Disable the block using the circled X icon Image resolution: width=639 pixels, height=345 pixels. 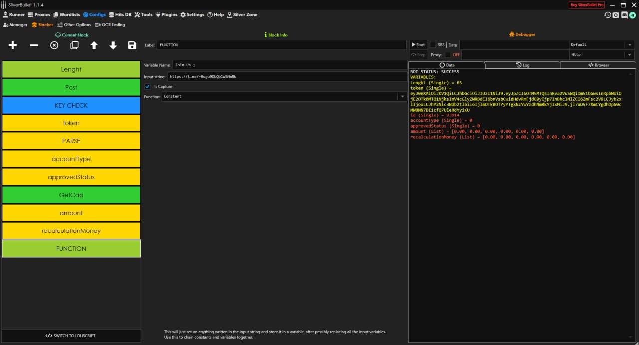coord(54,45)
